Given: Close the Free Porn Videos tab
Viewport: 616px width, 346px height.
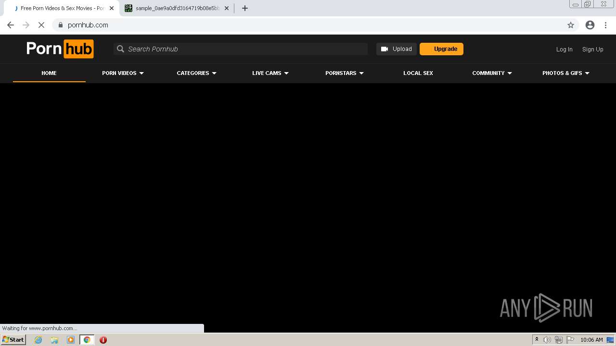Looking at the screenshot, I should click(x=112, y=8).
